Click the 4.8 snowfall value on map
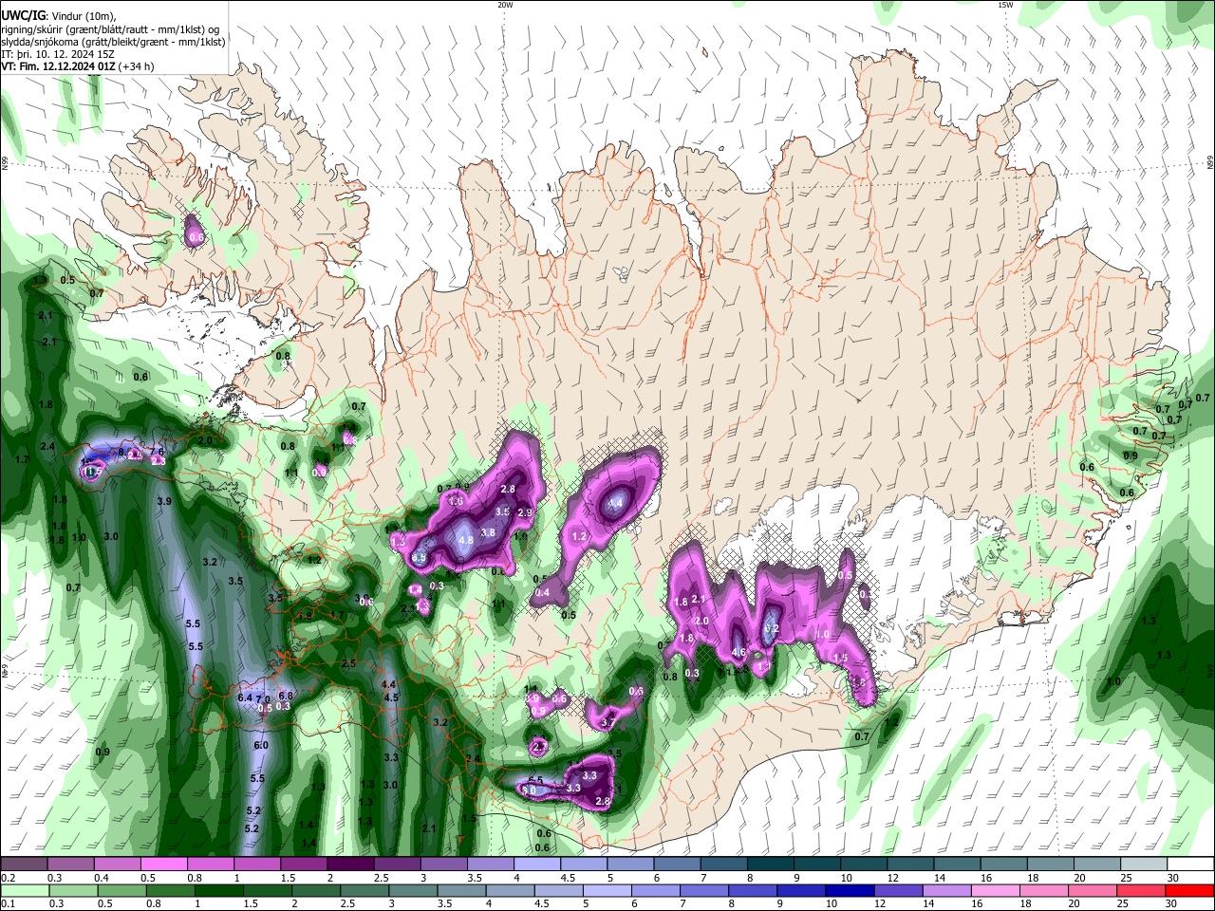Image resolution: width=1215 pixels, height=911 pixels. click(465, 540)
